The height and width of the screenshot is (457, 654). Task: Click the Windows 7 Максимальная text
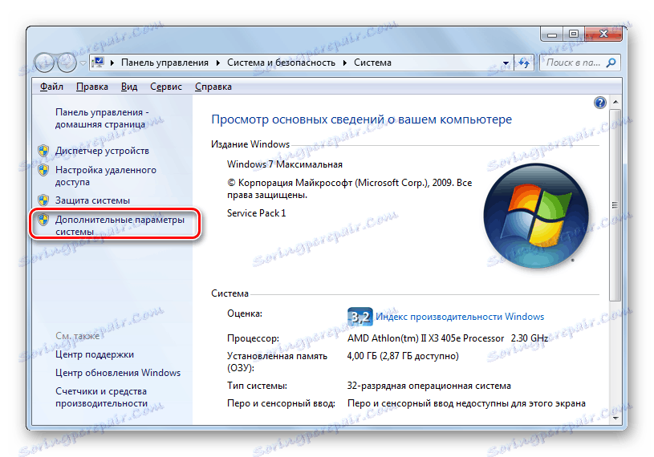285,164
